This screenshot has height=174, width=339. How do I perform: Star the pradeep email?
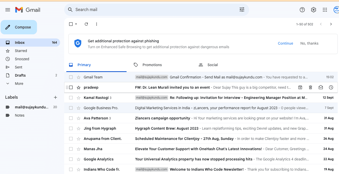click(x=79, y=87)
